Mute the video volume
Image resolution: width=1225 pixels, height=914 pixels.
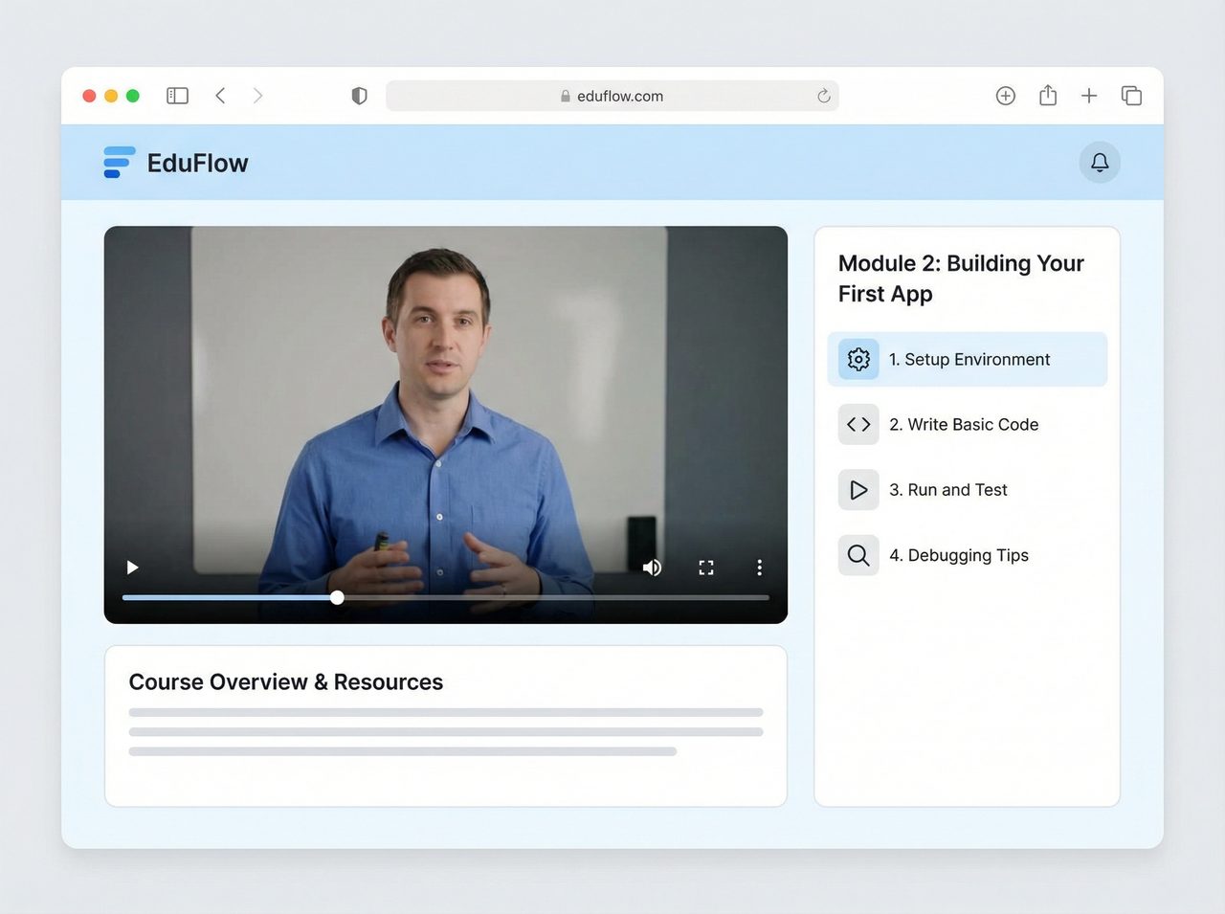(652, 568)
